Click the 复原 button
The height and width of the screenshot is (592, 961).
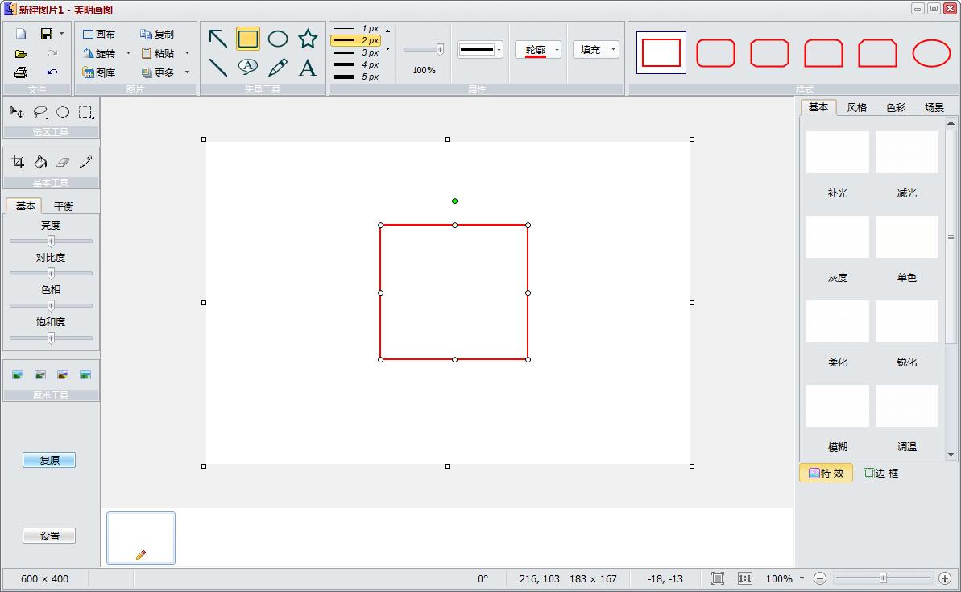(x=49, y=461)
